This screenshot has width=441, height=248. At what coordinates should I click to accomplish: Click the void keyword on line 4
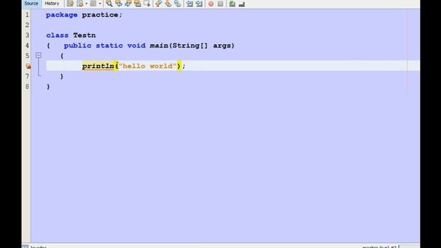136,45
